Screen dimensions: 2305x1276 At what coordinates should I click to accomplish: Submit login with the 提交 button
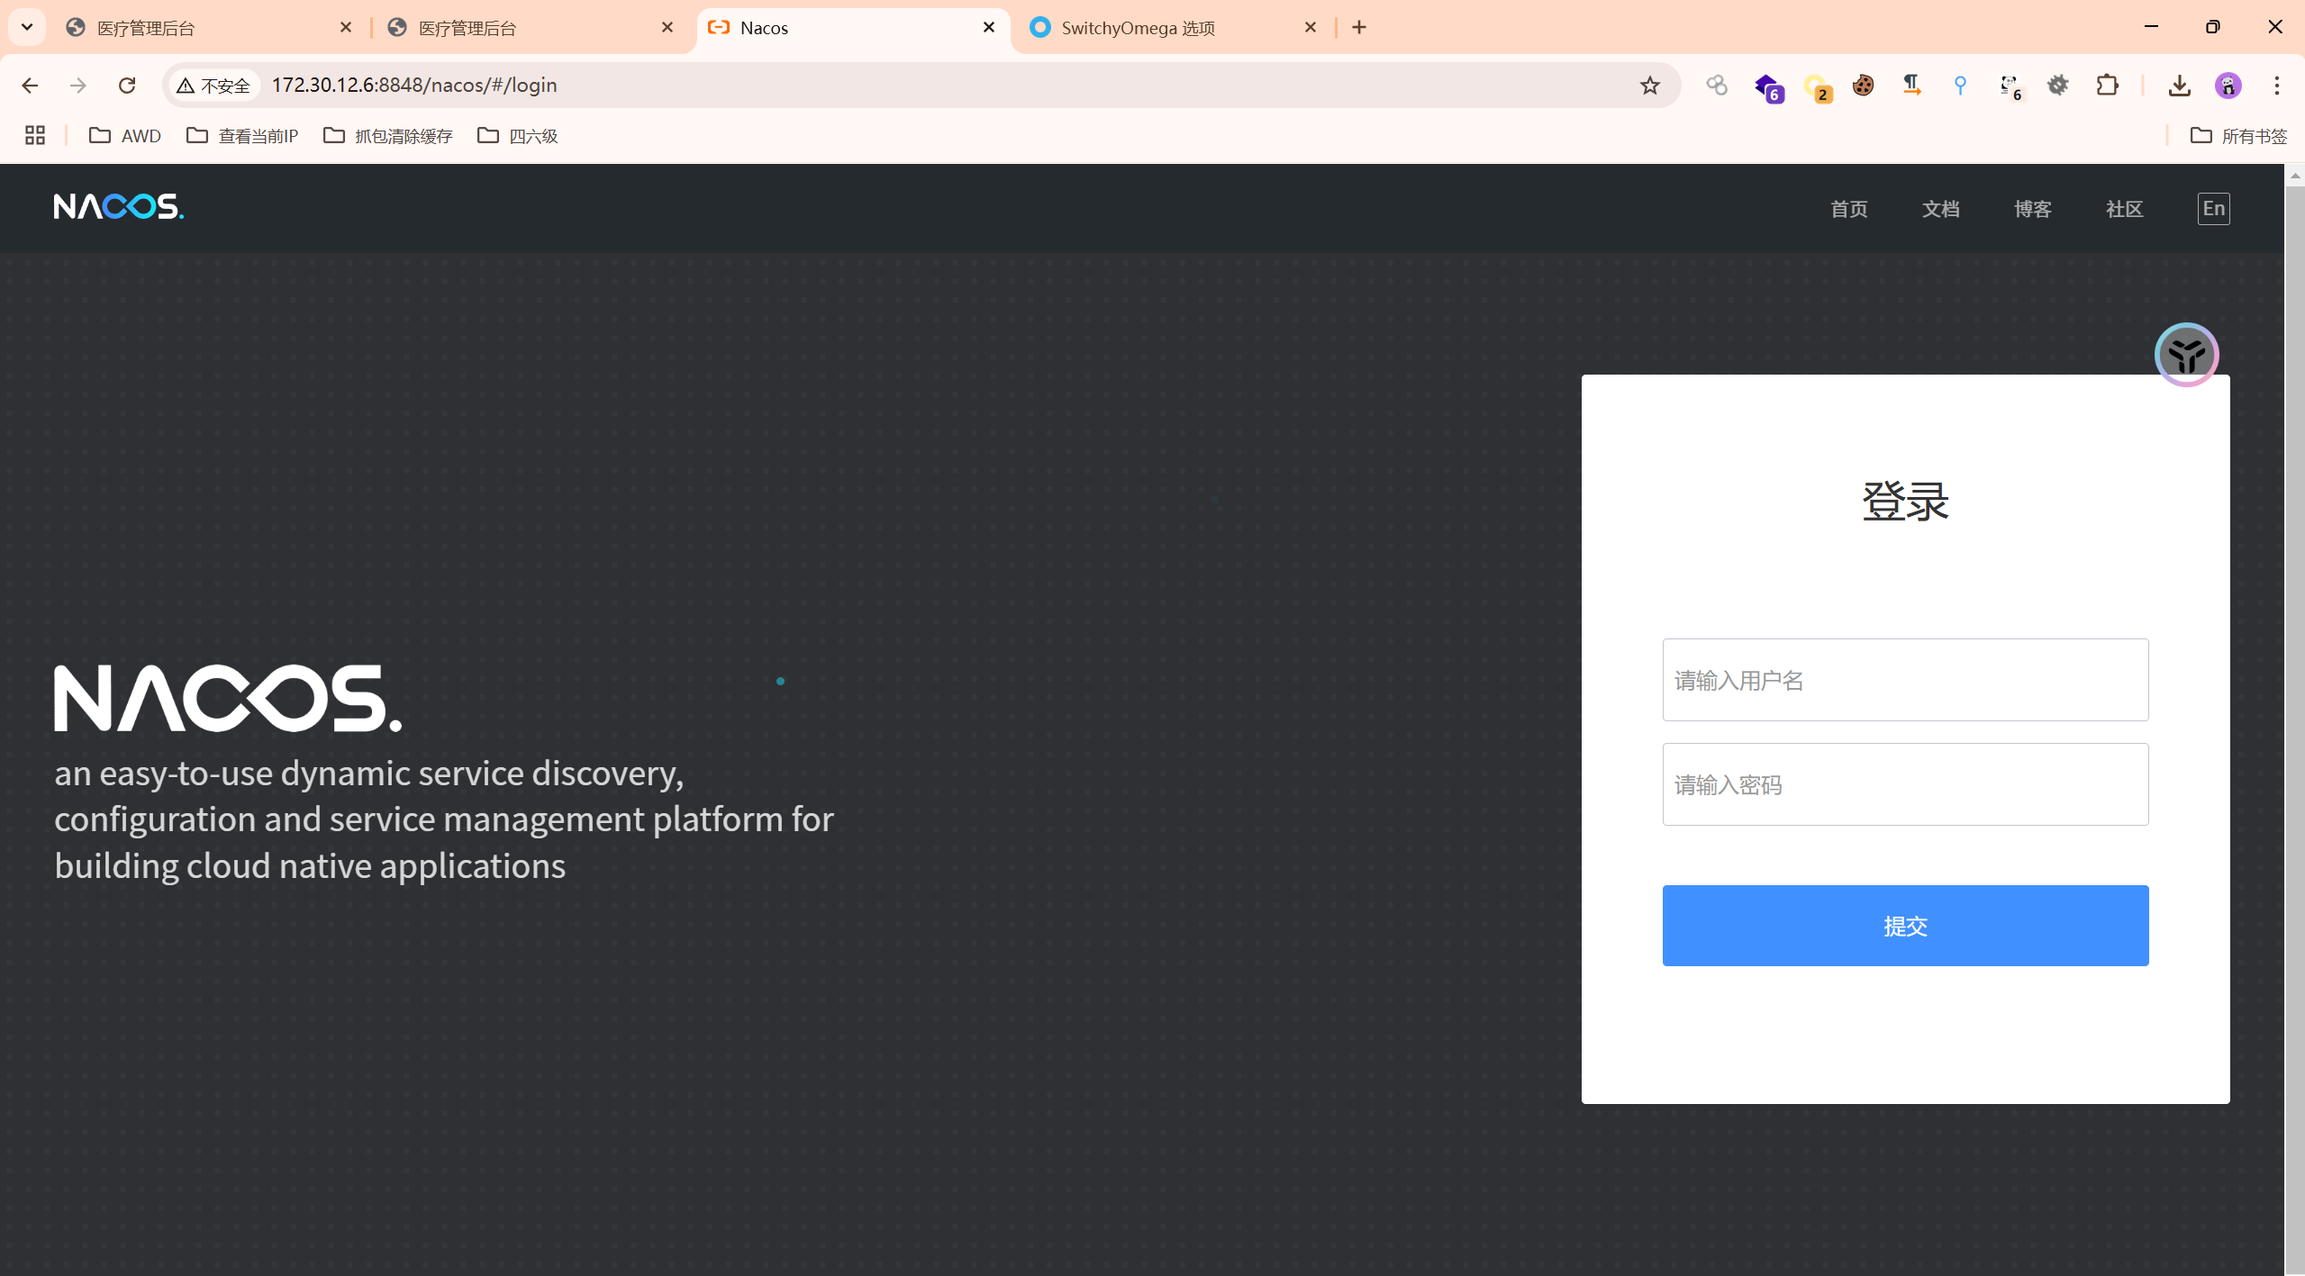tap(1905, 926)
